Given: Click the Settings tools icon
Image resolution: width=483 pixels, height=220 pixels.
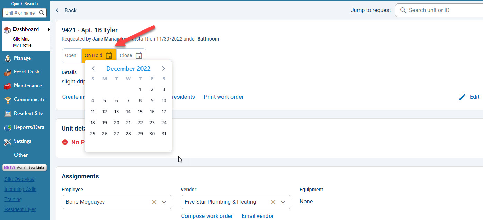Looking at the screenshot, I should click(8, 142).
